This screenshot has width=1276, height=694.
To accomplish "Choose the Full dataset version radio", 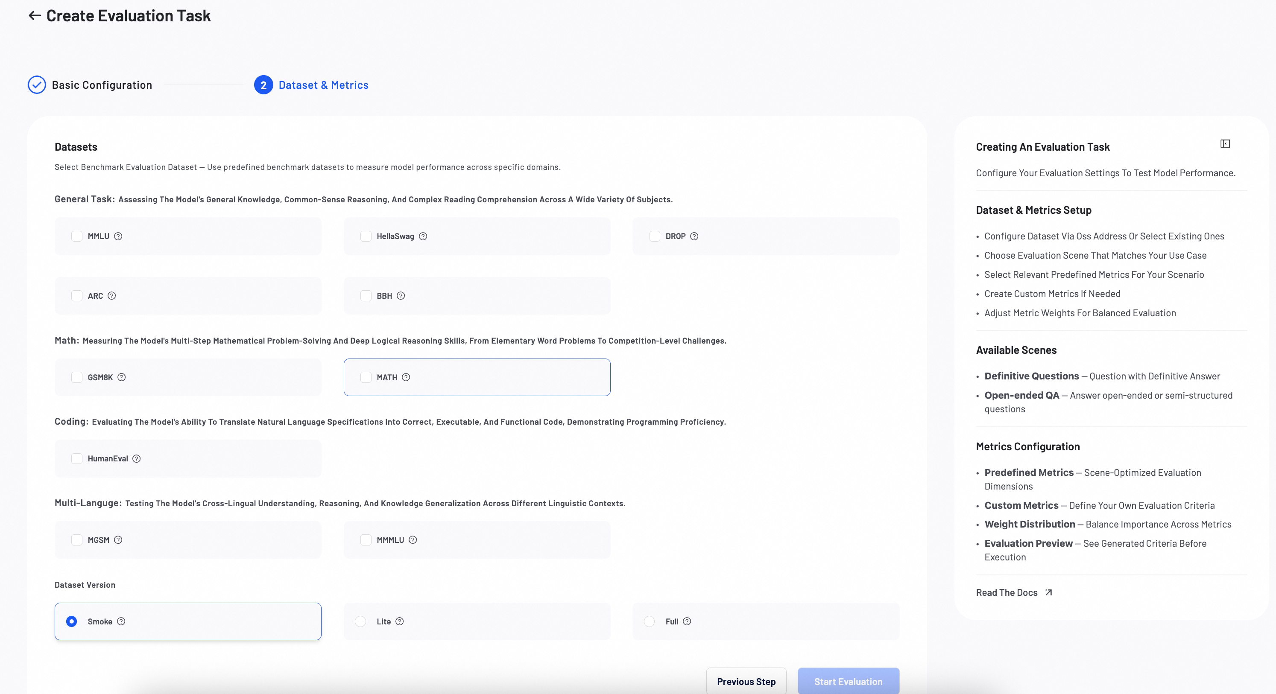I will (x=649, y=621).
